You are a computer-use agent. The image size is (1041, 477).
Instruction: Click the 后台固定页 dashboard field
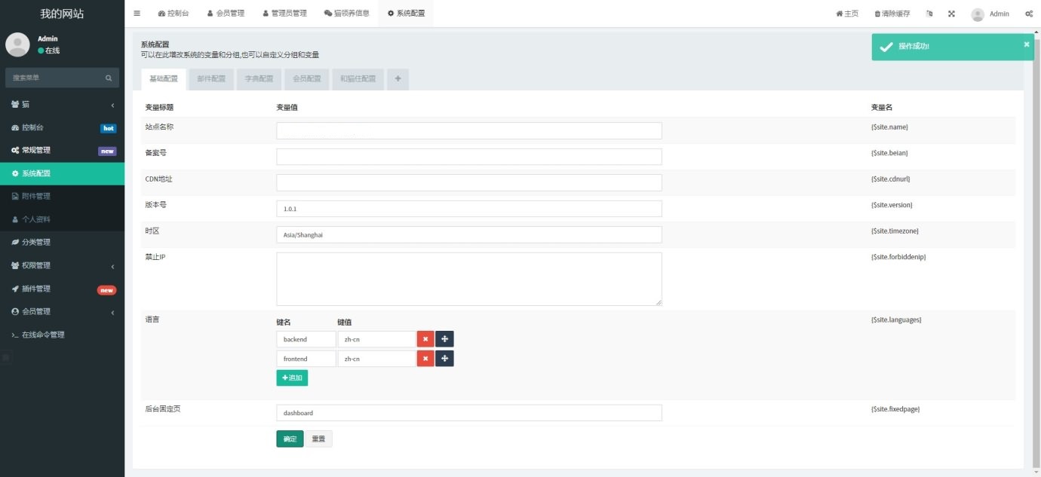469,413
